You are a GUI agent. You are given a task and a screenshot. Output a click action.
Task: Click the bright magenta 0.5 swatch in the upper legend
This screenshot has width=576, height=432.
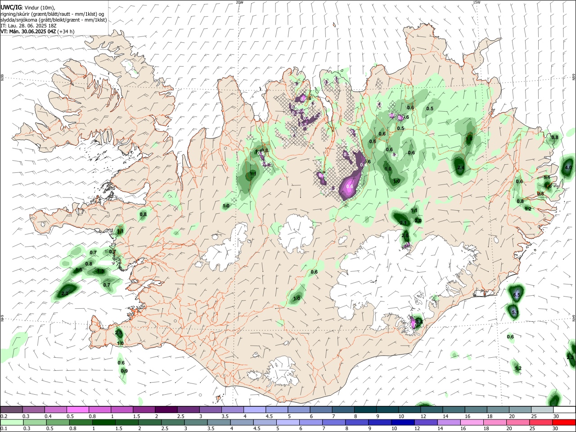[x=77, y=410]
